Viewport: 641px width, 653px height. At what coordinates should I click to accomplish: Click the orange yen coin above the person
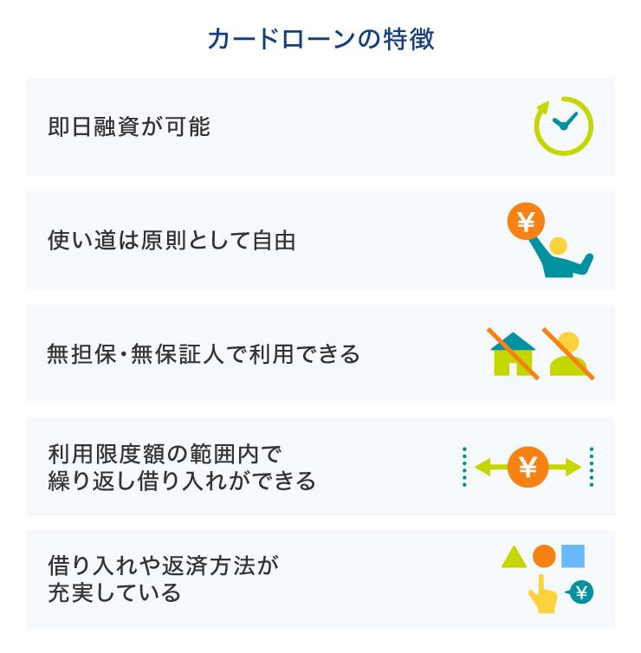[526, 223]
